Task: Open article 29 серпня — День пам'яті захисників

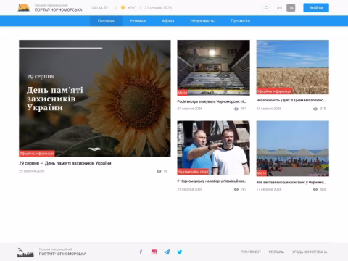Action: tap(65, 163)
